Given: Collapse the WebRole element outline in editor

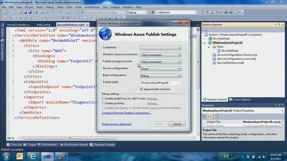Looking at the screenshot, I should click(13, 41).
